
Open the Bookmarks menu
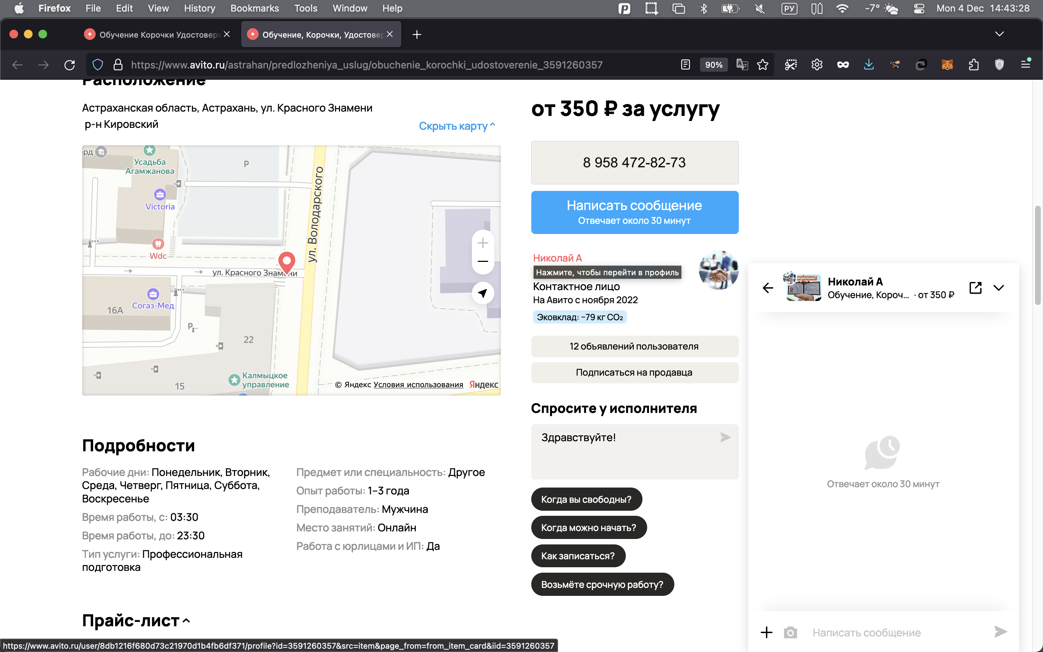[254, 8]
